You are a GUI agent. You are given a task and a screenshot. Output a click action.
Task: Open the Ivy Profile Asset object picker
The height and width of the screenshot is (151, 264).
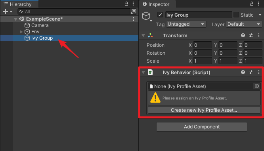[x=257, y=86]
